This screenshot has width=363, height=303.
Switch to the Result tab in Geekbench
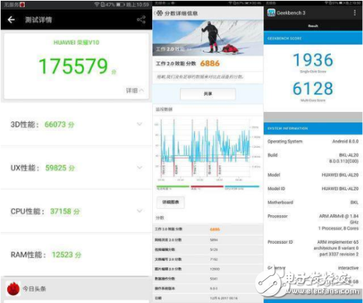pos(313,26)
